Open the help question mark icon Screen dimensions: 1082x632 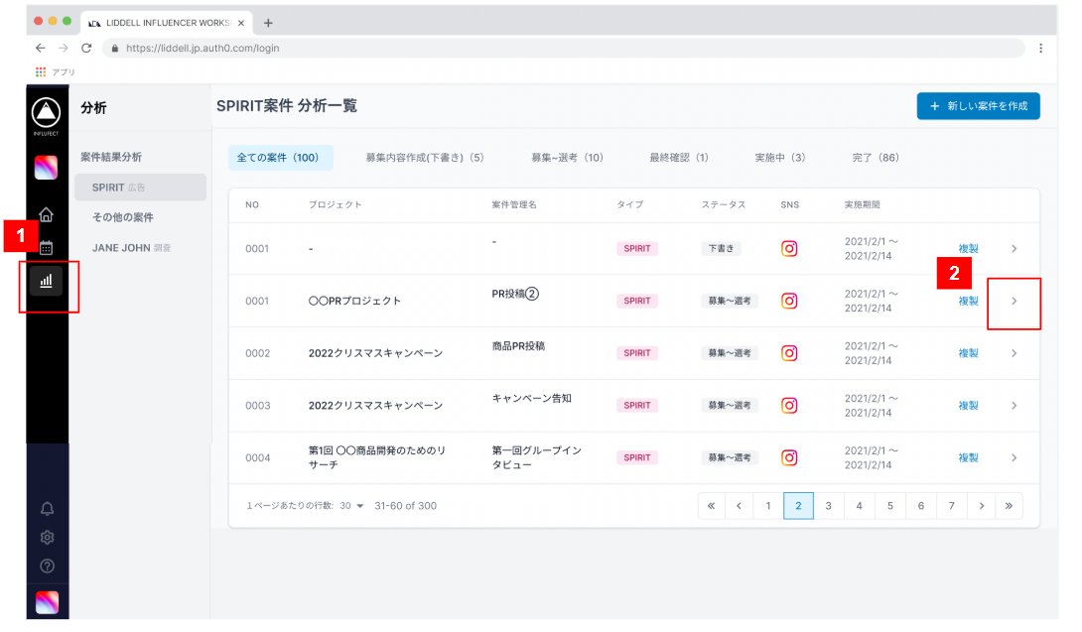coord(47,567)
